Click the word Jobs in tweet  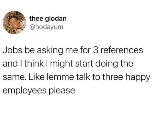click(x=13, y=50)
